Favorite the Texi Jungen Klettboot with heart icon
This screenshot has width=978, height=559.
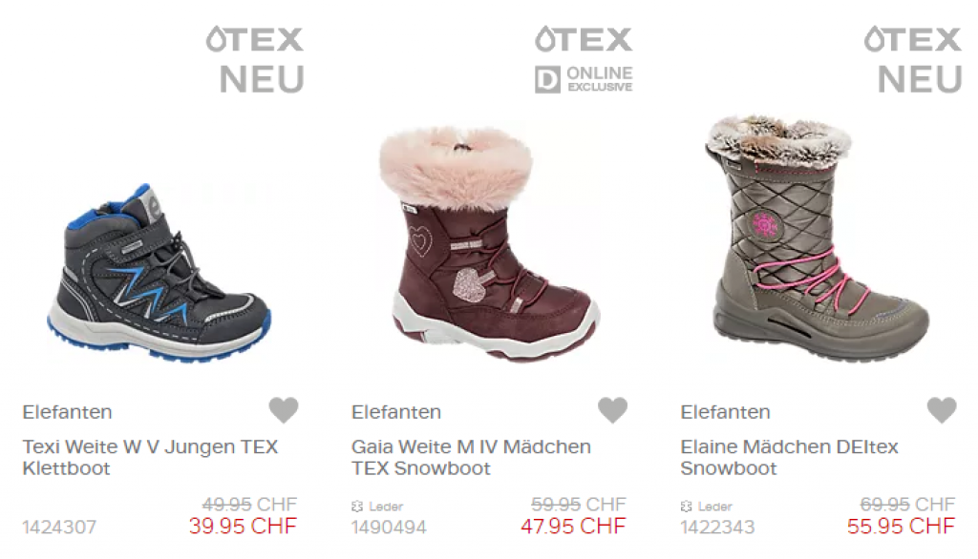coord(284,410)
